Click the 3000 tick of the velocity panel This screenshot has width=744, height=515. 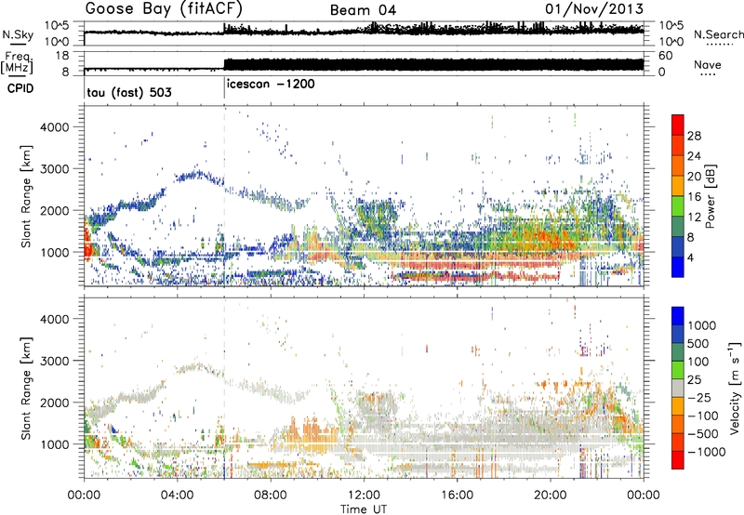pyautogui.click(x=54, y=361)
